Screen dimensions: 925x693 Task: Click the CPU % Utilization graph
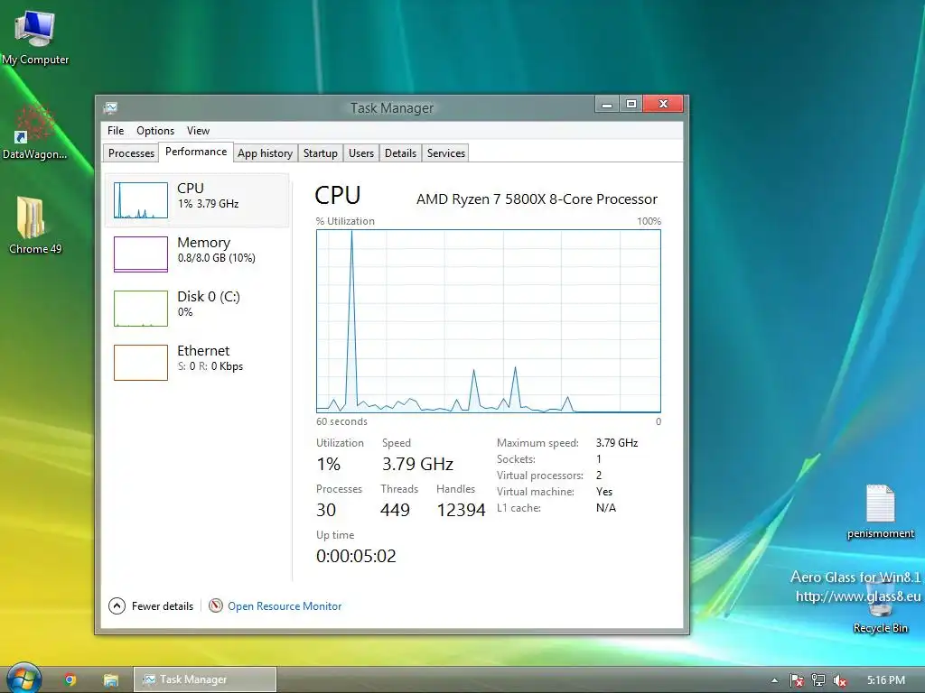[x=489, y=321]
